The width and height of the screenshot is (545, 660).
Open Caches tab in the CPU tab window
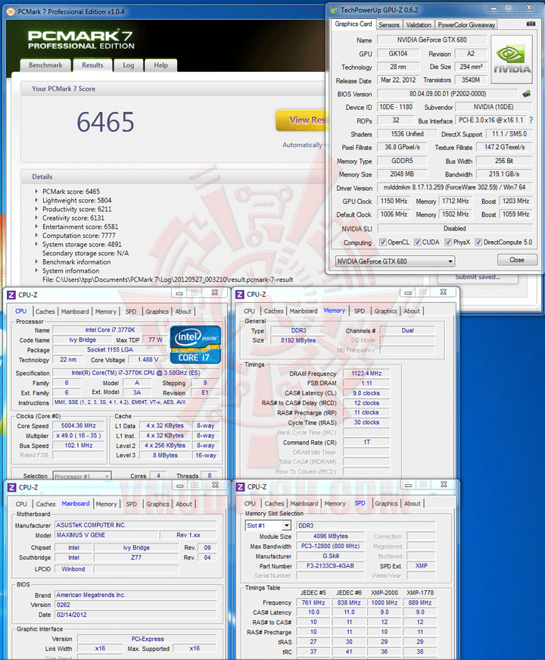point(45,311)
